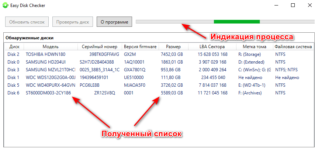Click volume label 'E: (WD 4Tb-1)'
The height and width of the screenshot is (151, 318).
pyautogui.click(x=252, y=85)
